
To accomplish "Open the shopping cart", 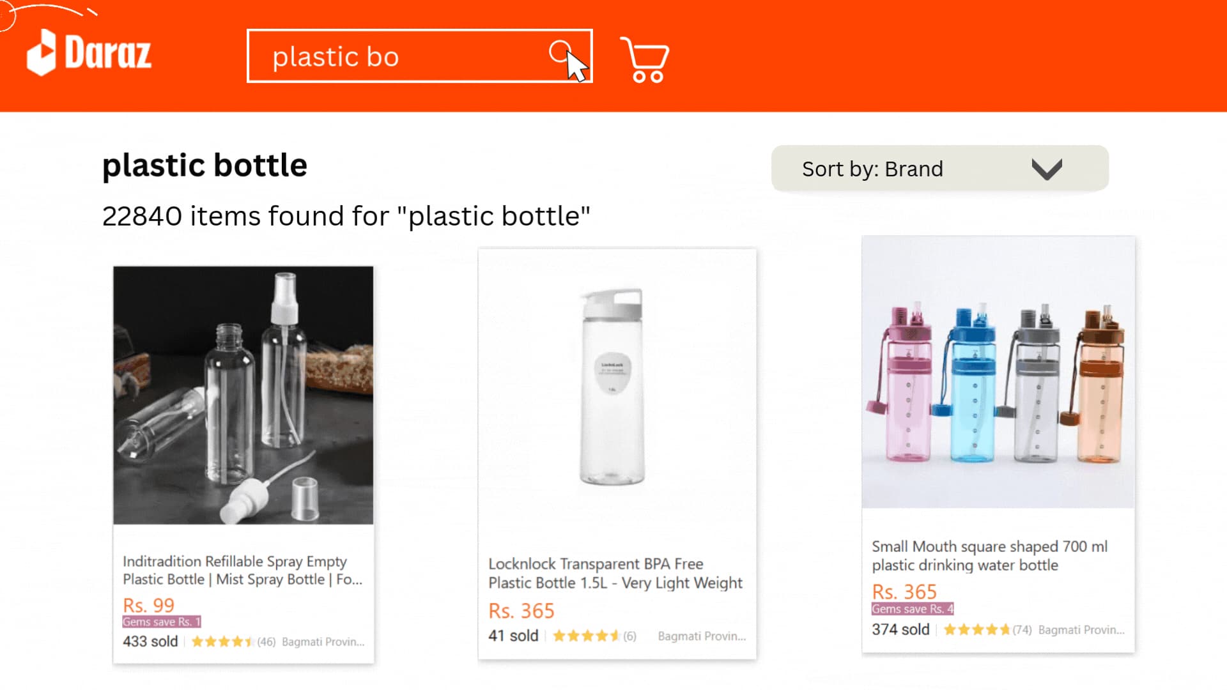I will 645,59.
